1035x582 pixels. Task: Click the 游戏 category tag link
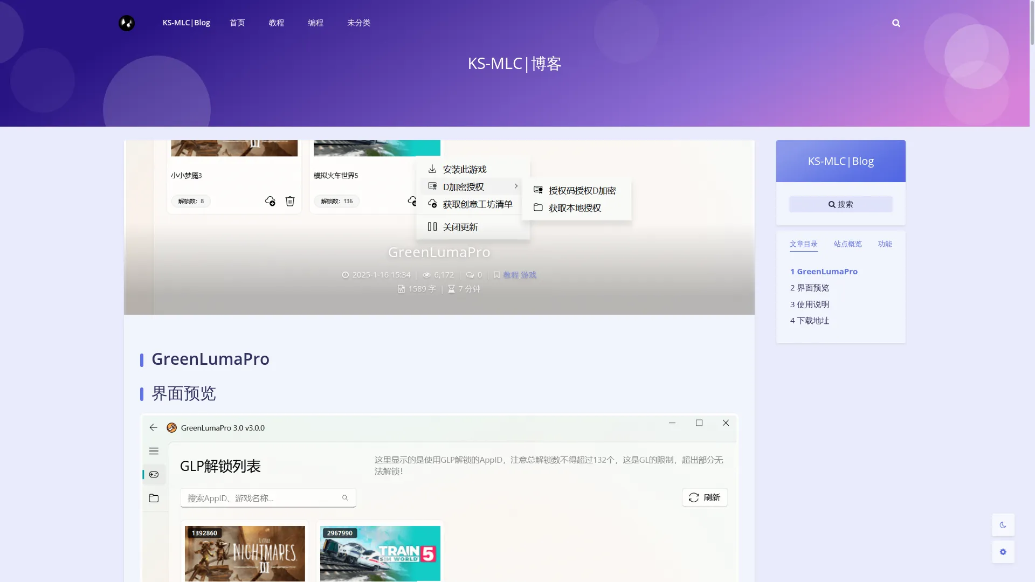[x=528, y=275]
